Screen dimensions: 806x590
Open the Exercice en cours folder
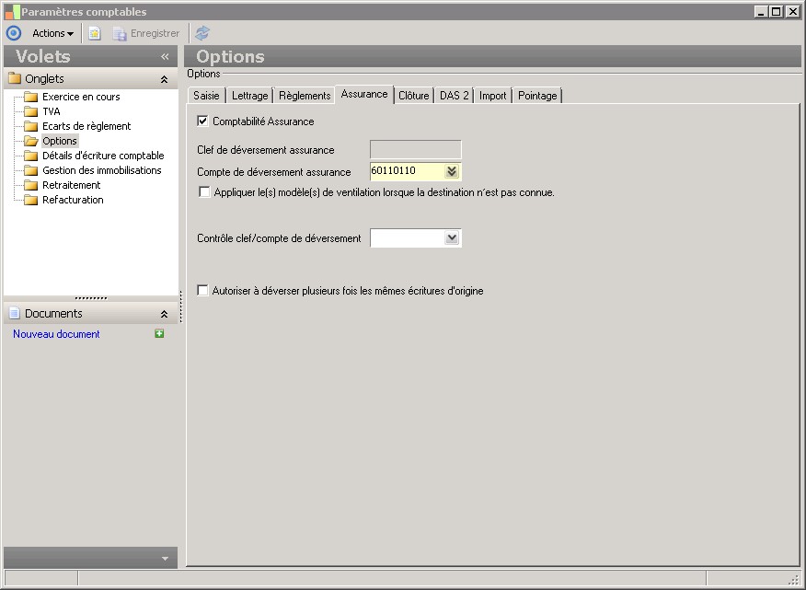[81, 97]
